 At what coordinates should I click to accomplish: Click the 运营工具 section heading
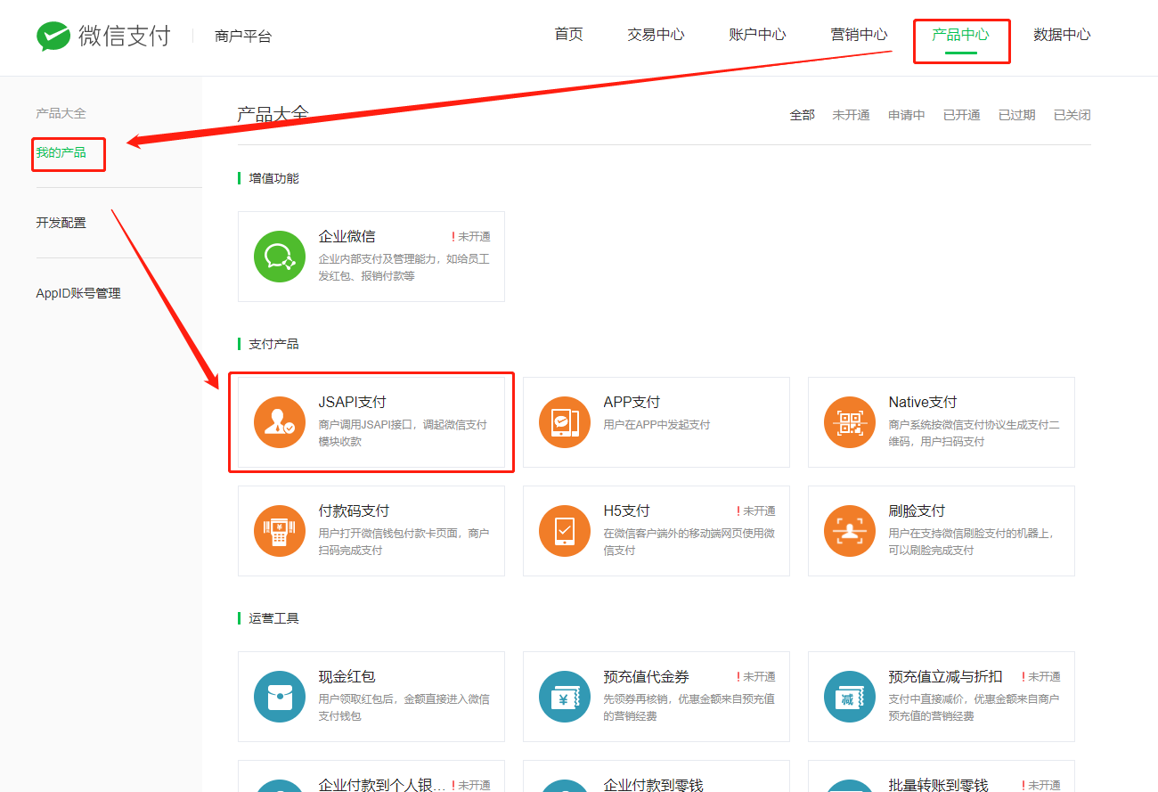[x=273, y=618]
